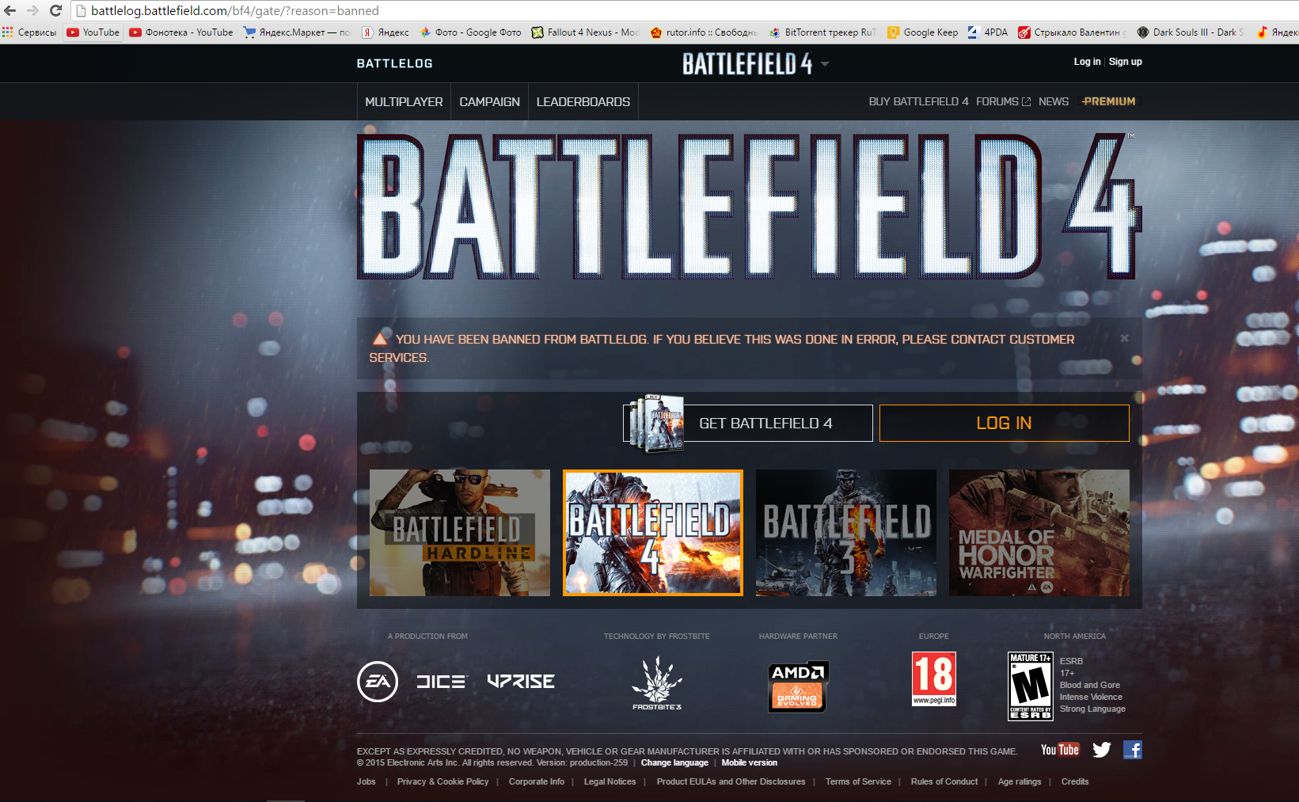The height and width of the screenshot is (802, 1299).
Task: Click the EA logo in the footer
Action: point(378,682)
